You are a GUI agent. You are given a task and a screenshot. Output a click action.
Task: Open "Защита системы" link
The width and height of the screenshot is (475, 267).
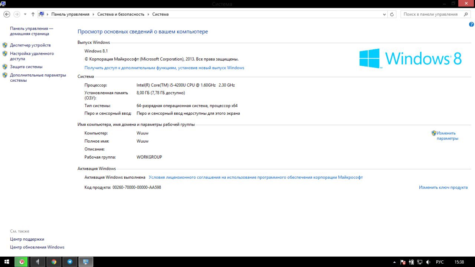(x=26, y=67)
